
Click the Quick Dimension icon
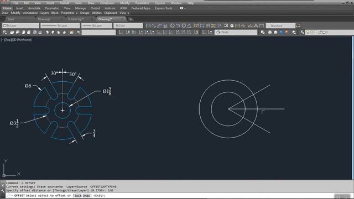click(x=196, y=26)
